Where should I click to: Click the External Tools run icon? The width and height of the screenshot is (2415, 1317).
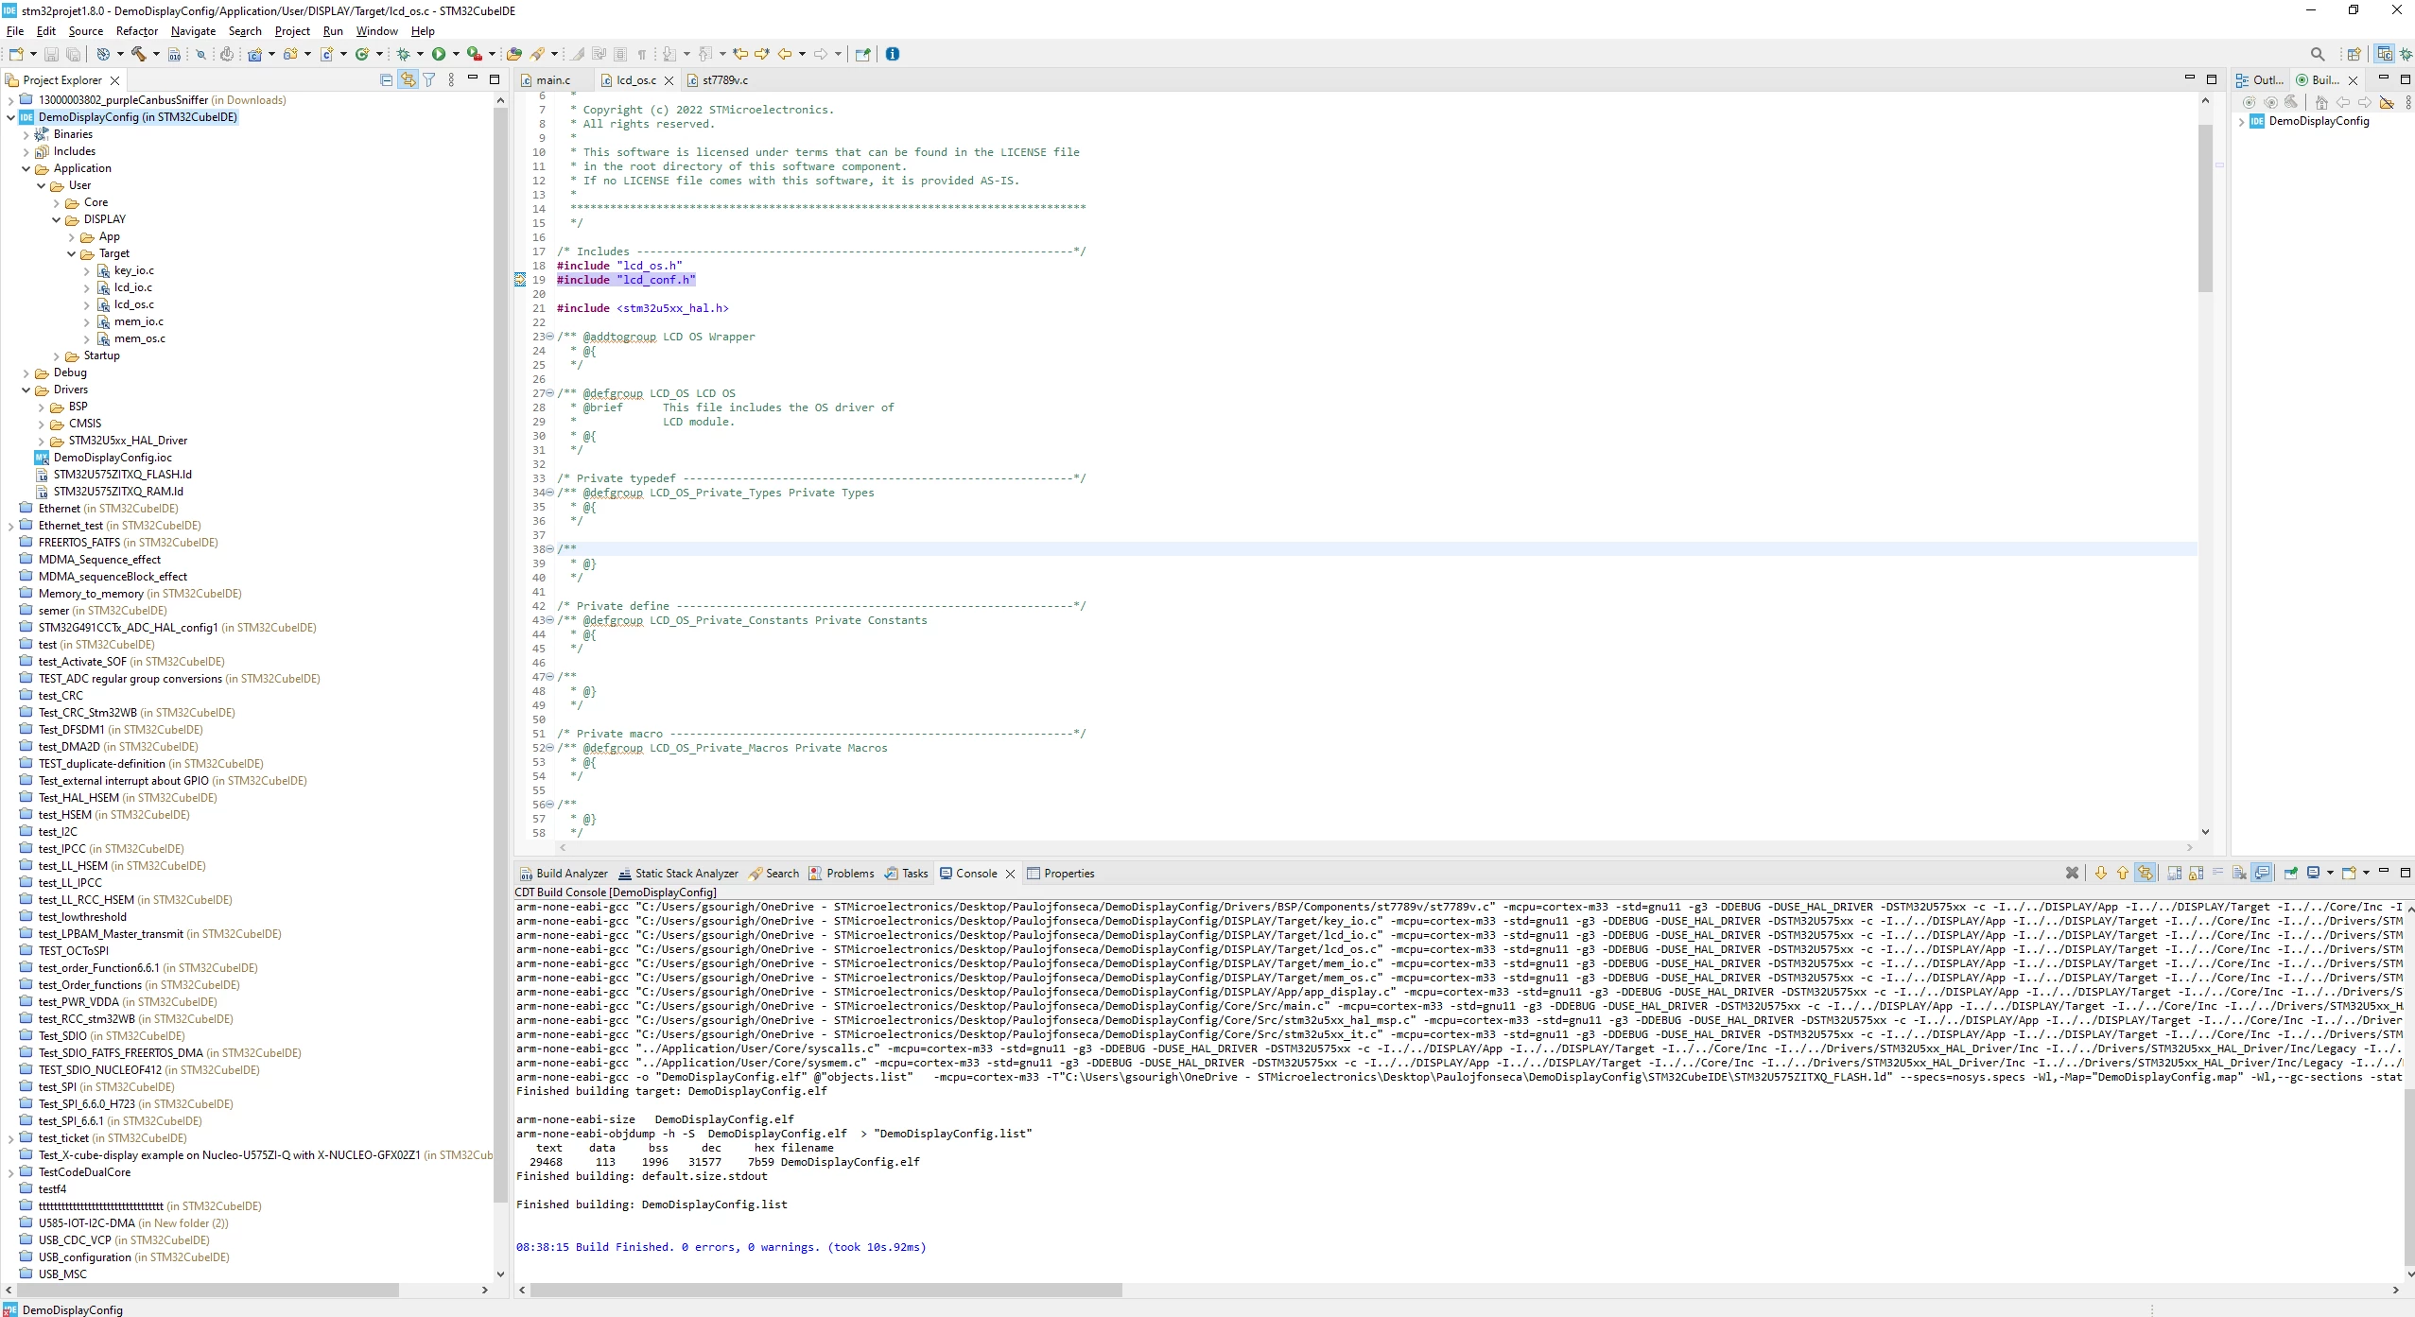pyautogui.click(x=475, y=54)
